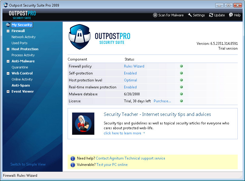
Task: Select Anti-Spam in the sidebar
Action: coord(21,85)
